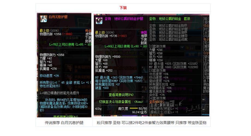Viewport: 251px width, 136px height.
Task: Click caption 粉只推荐 圣物 below right image
Action: point(151,123)
